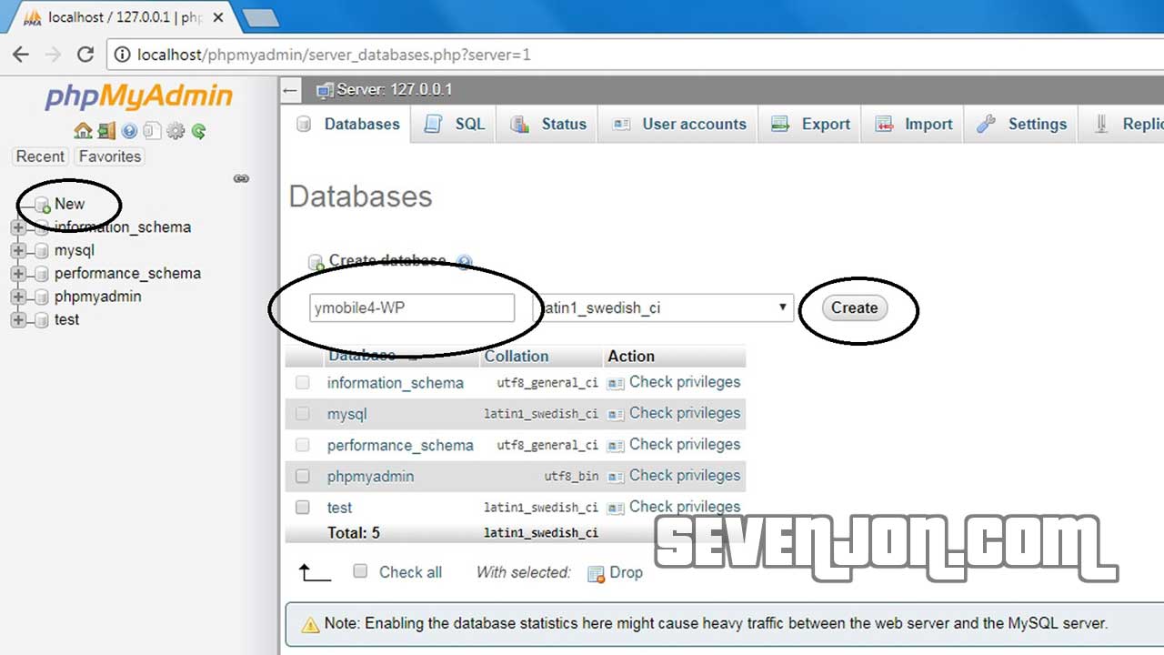Select the localhost browser tab

123,16
